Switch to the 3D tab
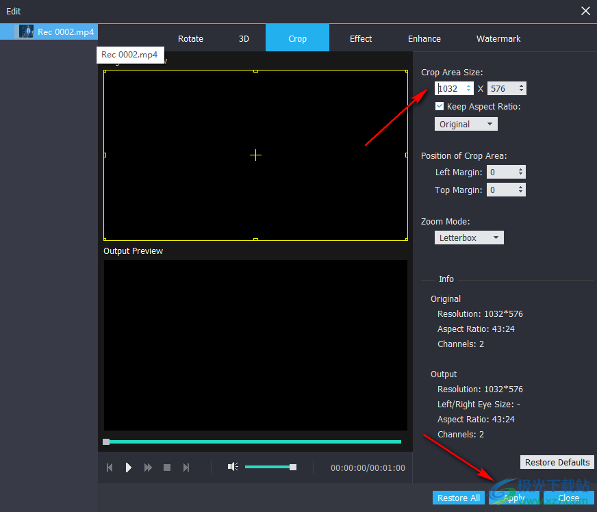This screenshot has height=512, width=597. click(x=244, y=39)
